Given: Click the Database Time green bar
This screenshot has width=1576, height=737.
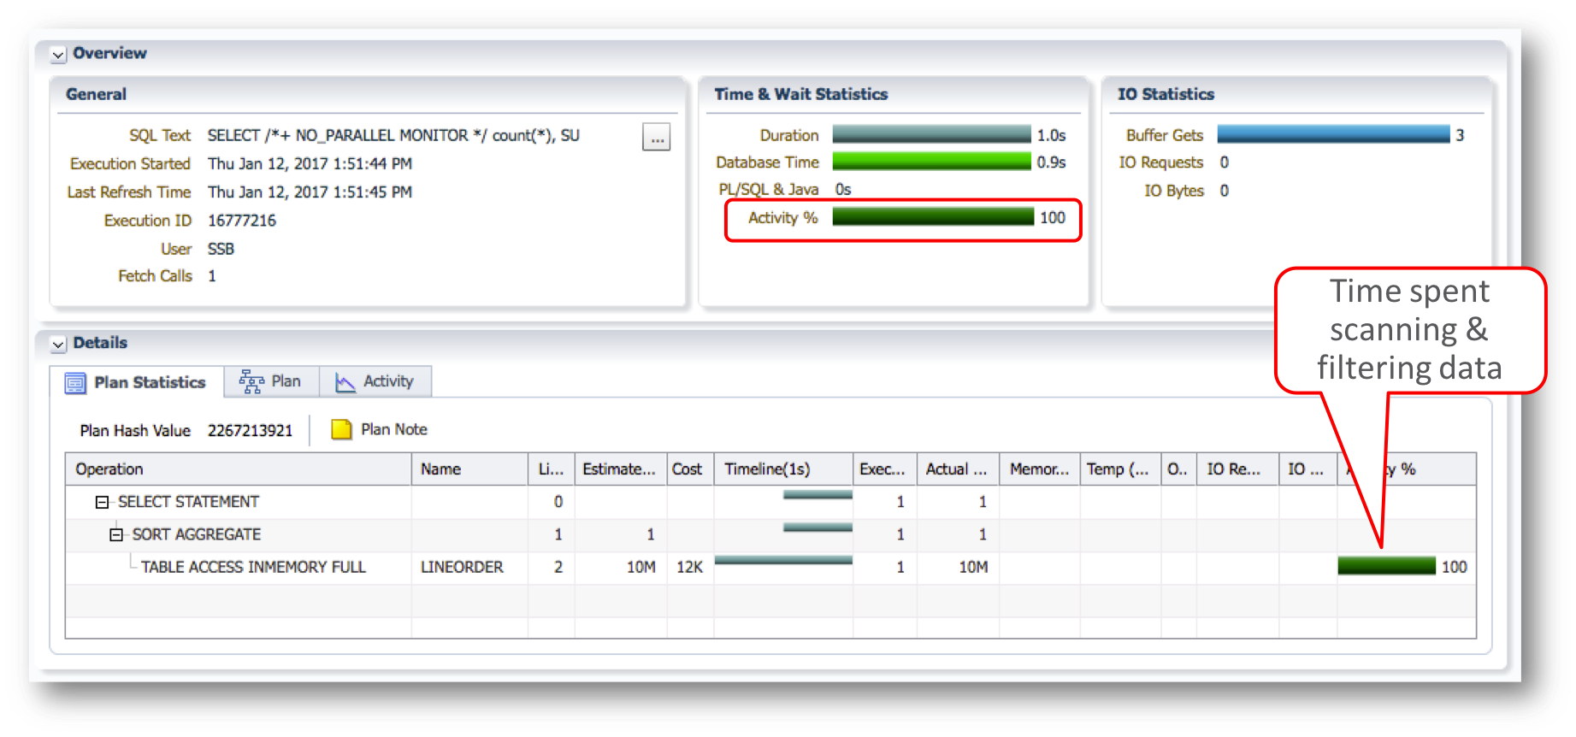Looking at the screenshot, I should [931, 162].
